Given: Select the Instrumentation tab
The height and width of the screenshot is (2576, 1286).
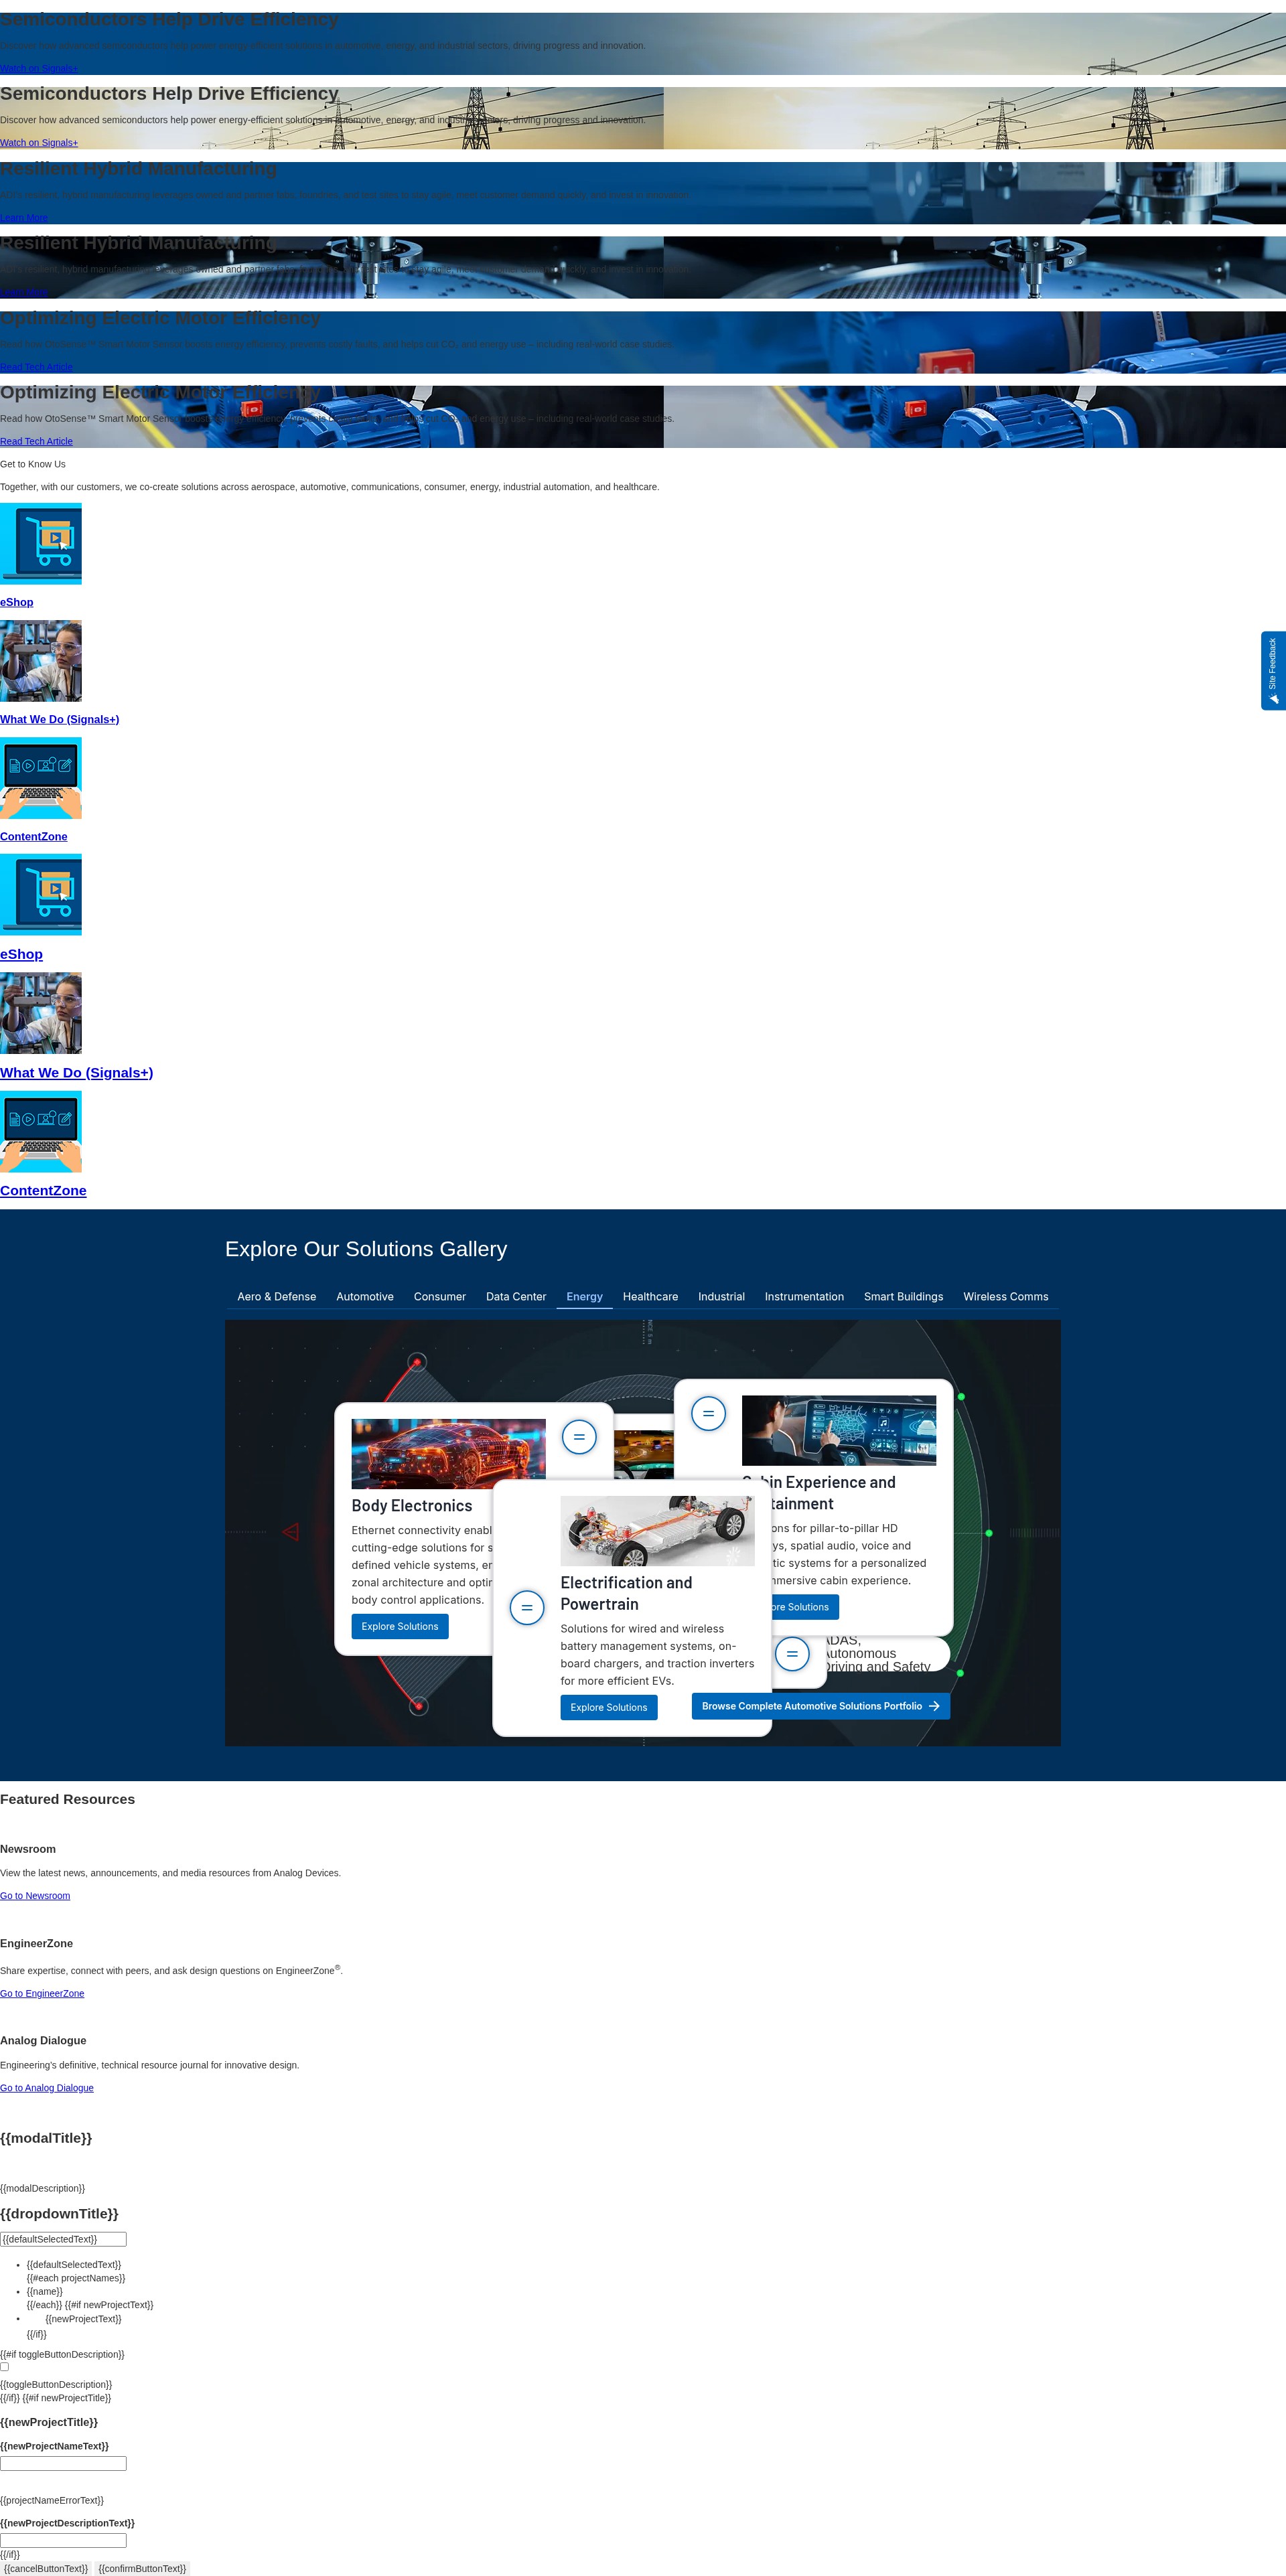Looking at the screenshot, I should (x=804, y=1296).
